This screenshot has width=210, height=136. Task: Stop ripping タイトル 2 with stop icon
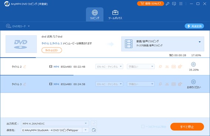[193, 64]
